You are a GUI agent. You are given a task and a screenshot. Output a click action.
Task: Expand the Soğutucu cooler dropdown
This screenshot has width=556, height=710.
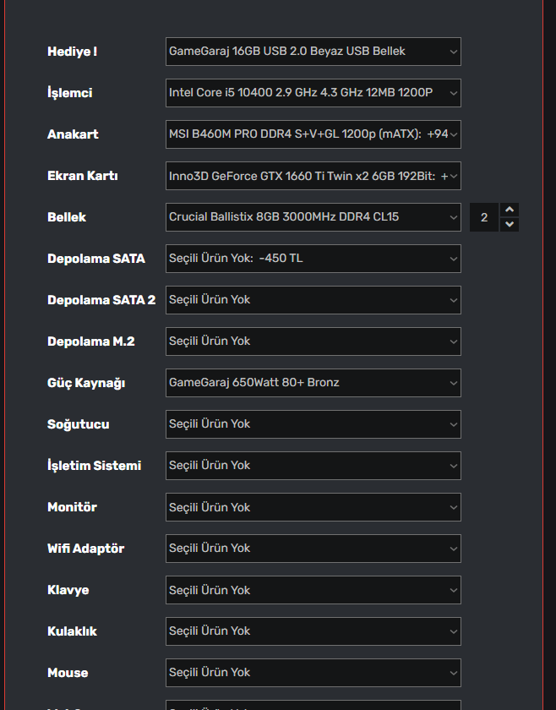pyautogui.click(x=313, y=424)
